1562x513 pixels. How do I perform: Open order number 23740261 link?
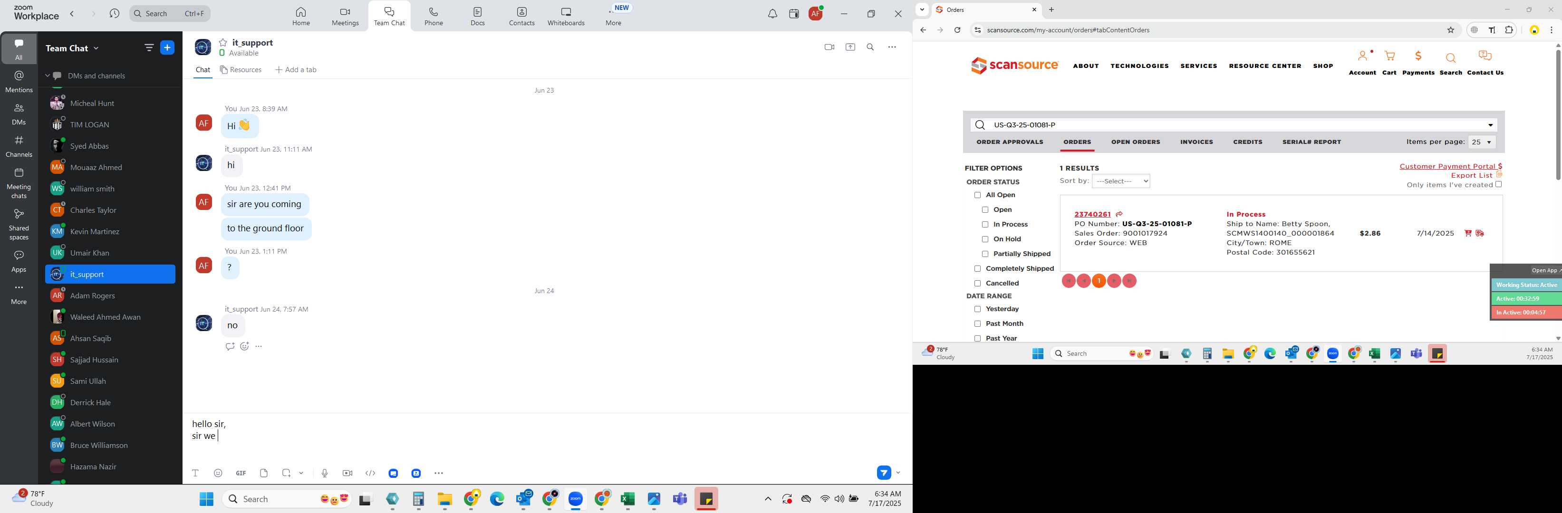[1092, 214]
